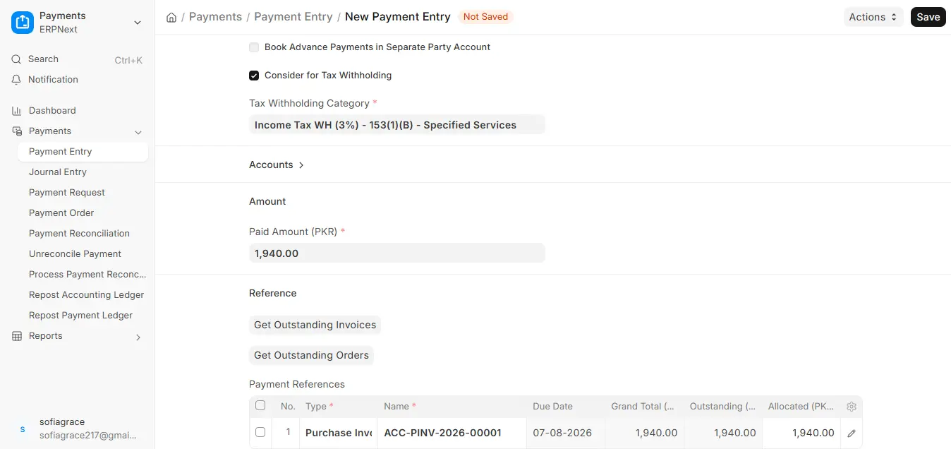Open the Actions dropdown

pyautogui.click(x=873, y=17)
